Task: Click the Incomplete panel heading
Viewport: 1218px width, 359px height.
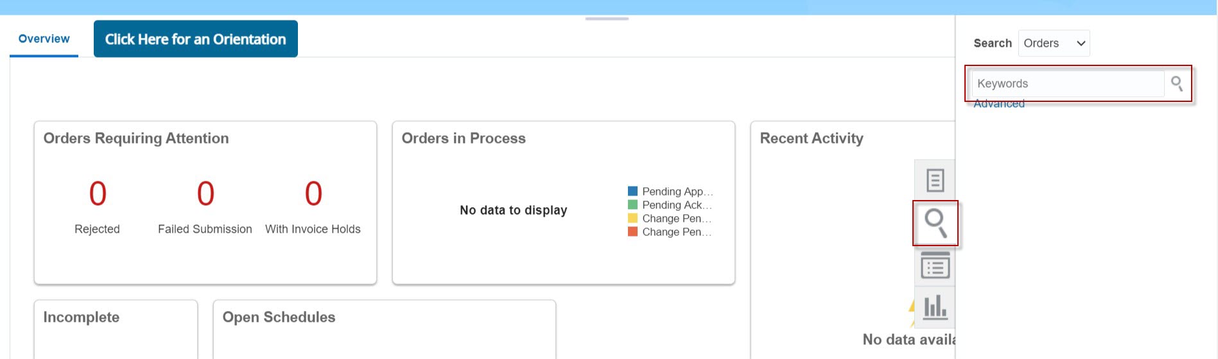Action: 82,317
